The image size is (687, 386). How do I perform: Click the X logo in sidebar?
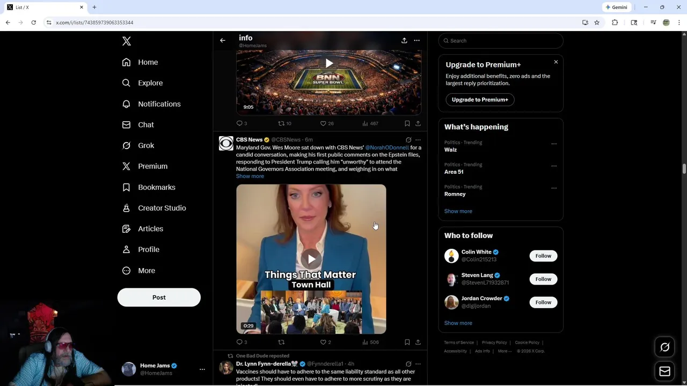(x=127, y=41)
